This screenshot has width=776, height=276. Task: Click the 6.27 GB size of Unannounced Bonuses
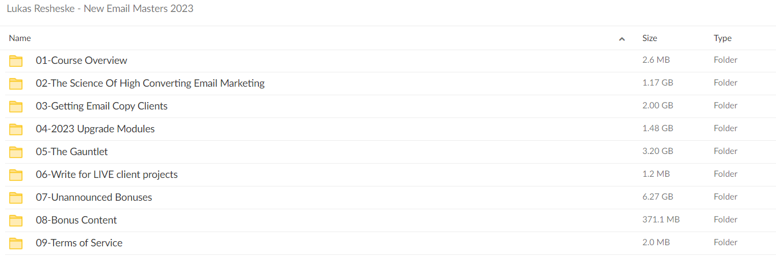pyautogui.click(x=658, y=197)
